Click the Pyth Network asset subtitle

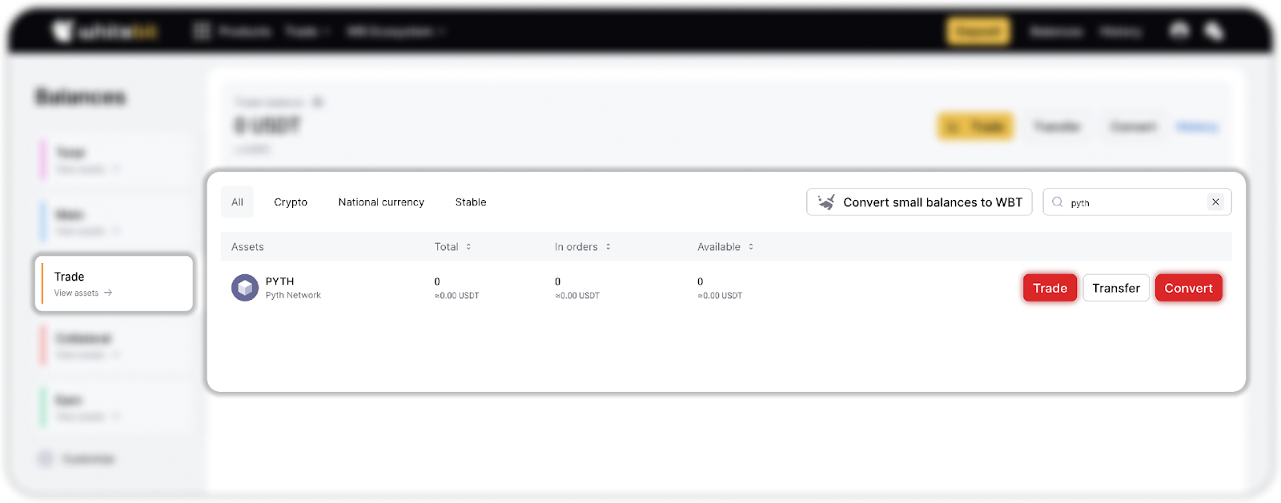click(293, 295)
